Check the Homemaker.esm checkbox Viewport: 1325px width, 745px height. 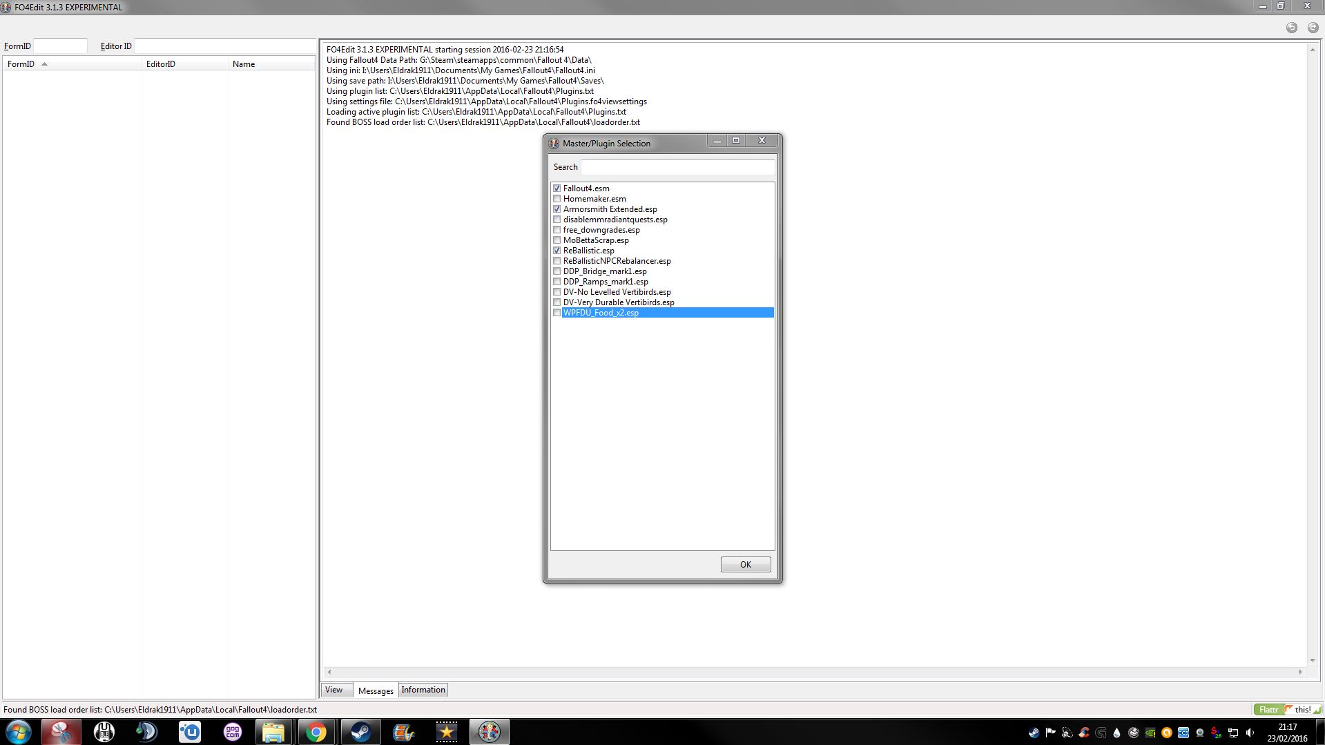(x=557, y=199)
